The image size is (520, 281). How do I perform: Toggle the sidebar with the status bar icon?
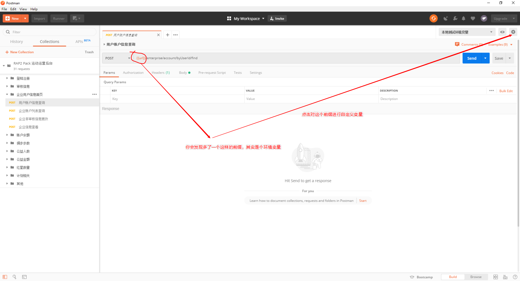pyautogui.click(x=4, y=277)
